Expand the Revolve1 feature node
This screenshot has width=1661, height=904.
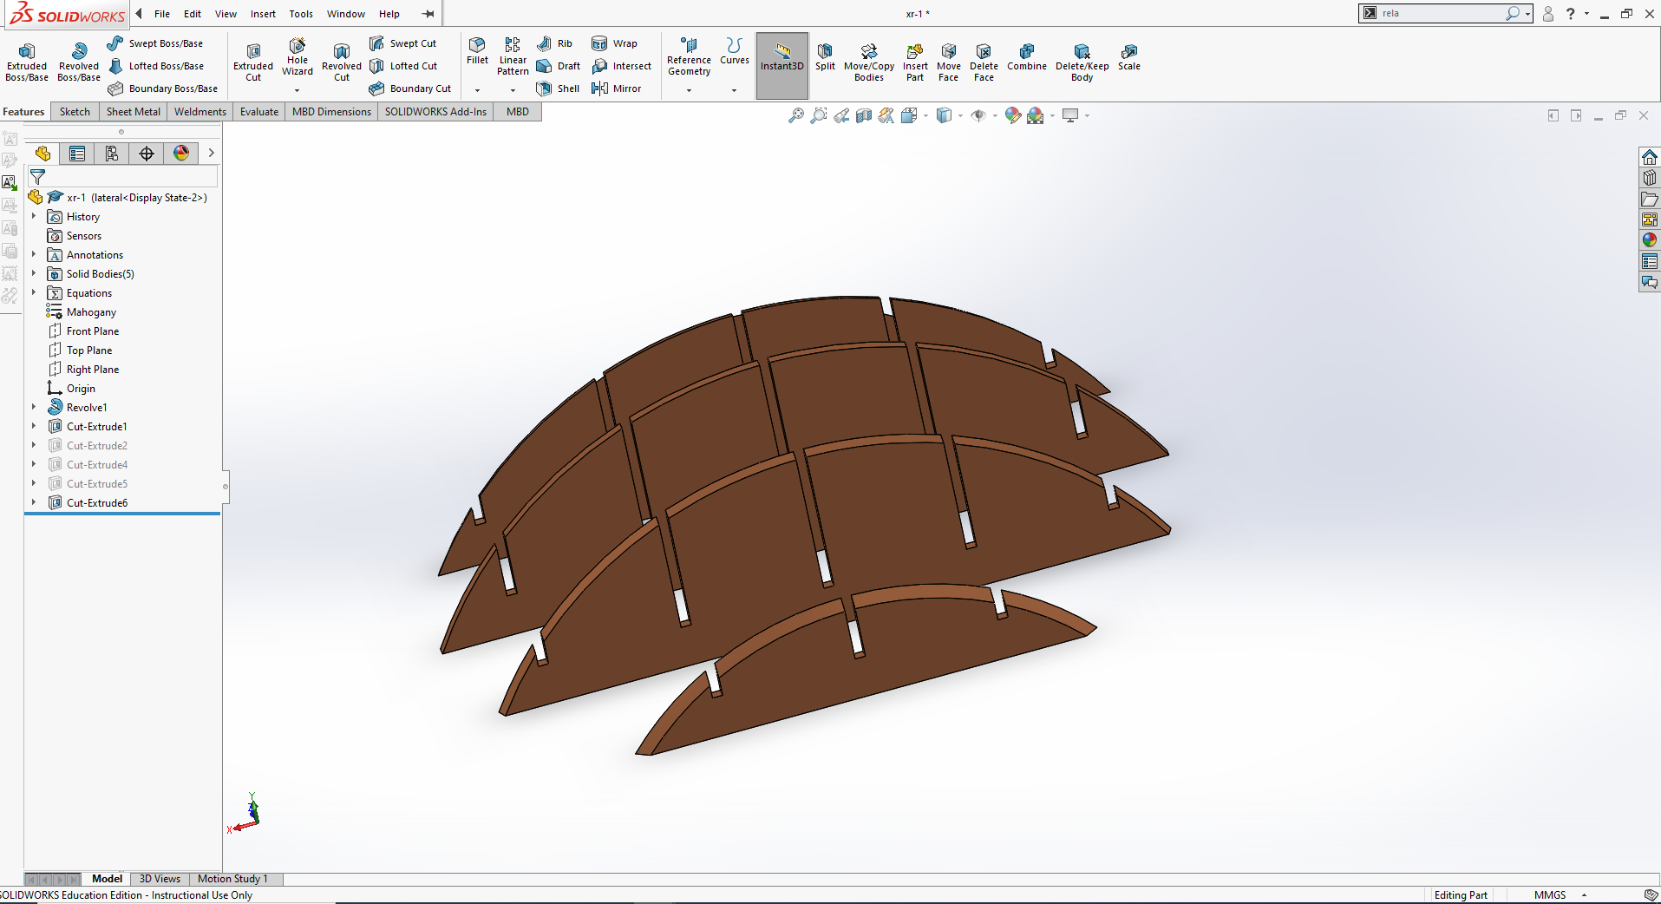34,408
